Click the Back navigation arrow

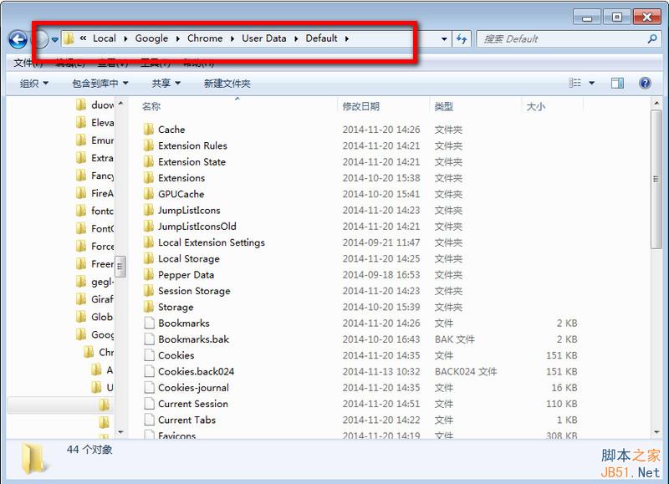tap(17, 40)
